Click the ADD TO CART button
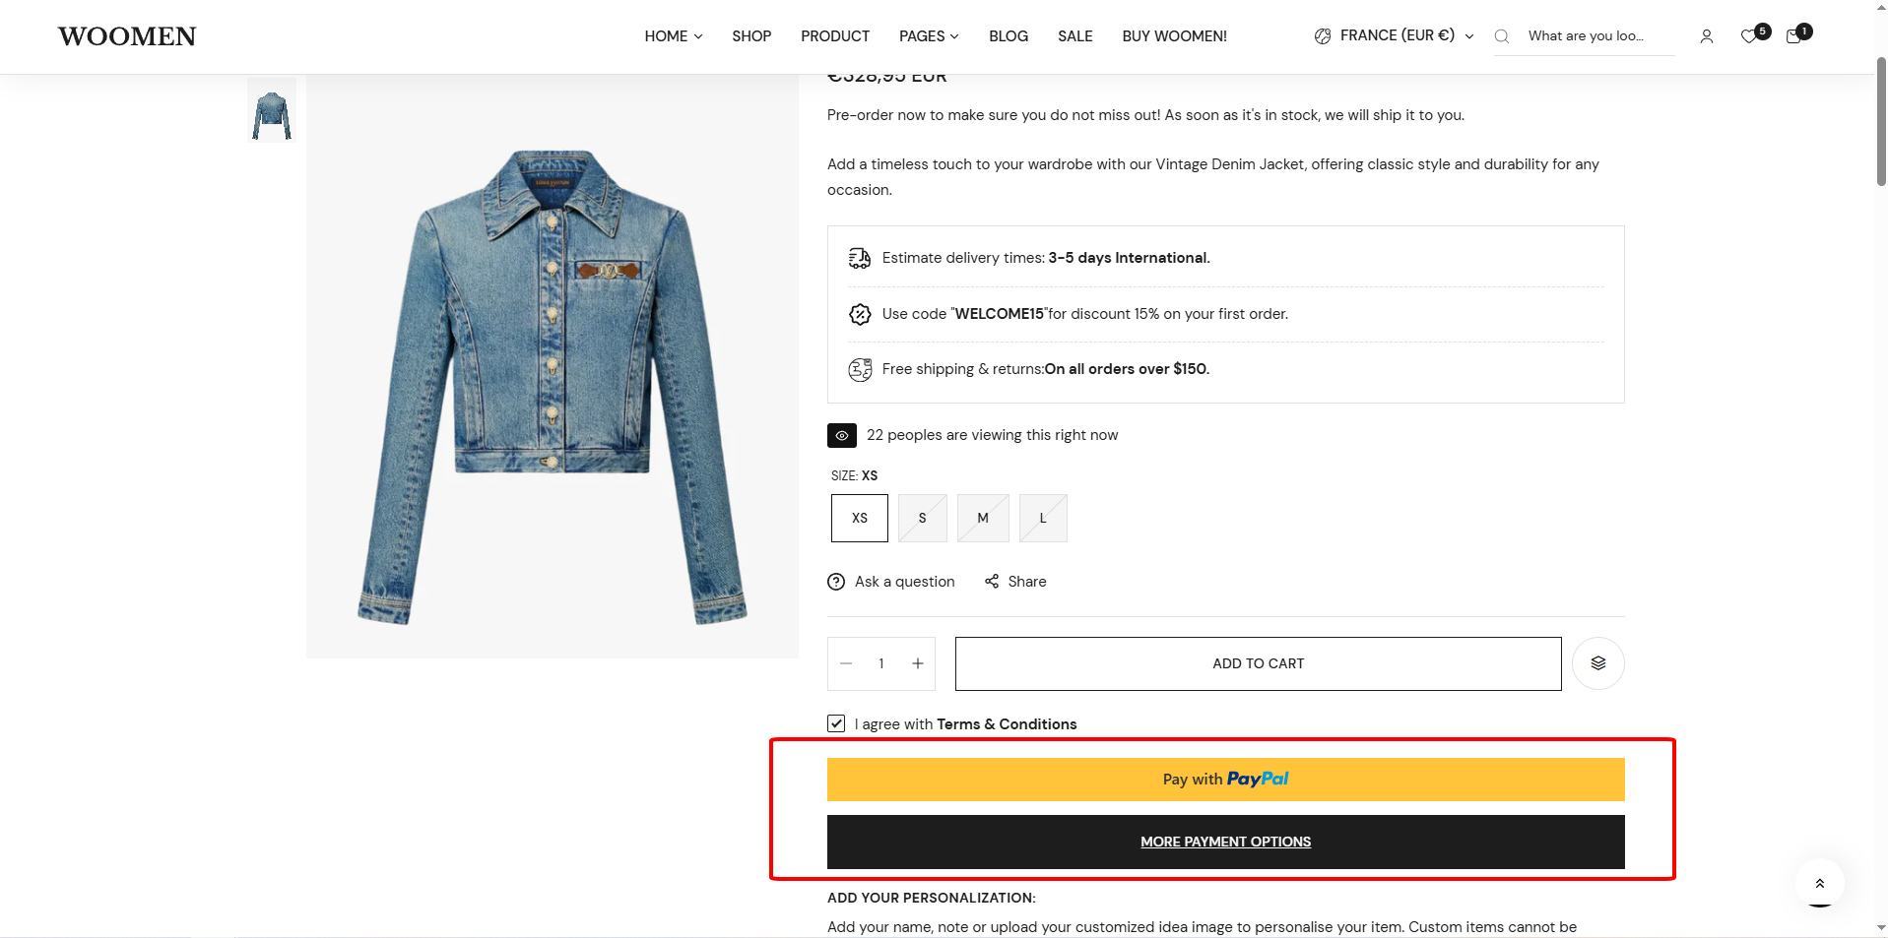This screenshot has height=938, width=1888. pyautogui.click(x=1258, y=663)
